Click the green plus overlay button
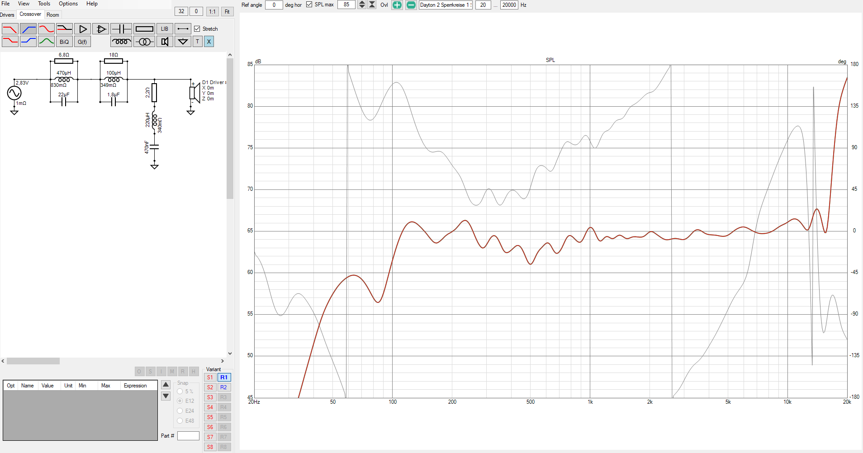863x453 pixels. point(397,5)
